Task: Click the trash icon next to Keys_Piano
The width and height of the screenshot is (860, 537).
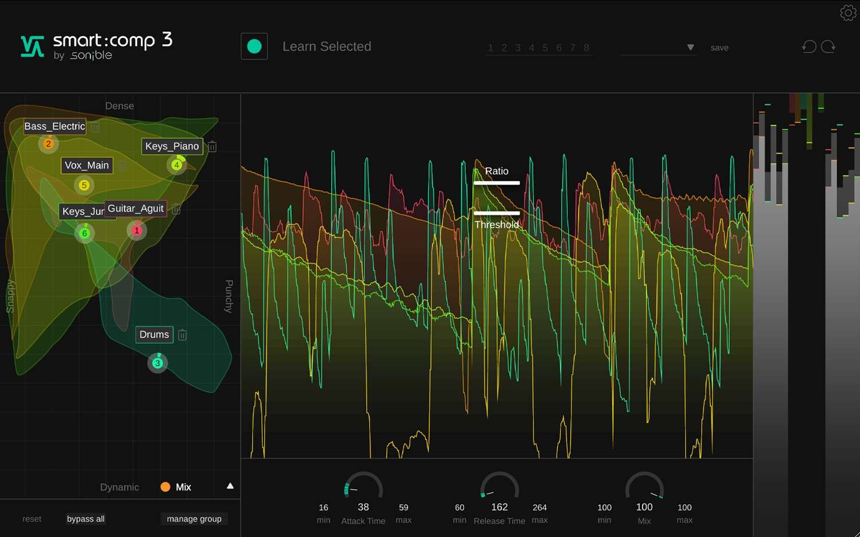Action: pyautogui.click(x=212, y=146)
